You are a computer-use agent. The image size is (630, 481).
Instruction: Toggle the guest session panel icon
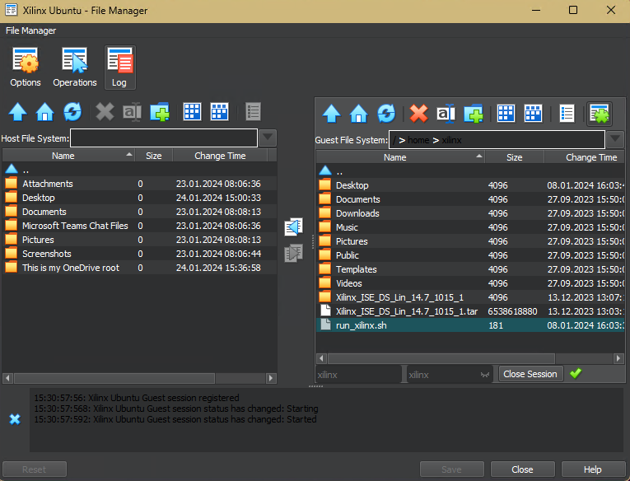click(x=600, y=114)
